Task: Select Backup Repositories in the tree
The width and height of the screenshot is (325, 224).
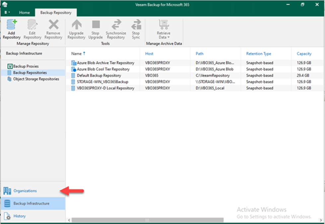Action: click(x=30, y=72)
